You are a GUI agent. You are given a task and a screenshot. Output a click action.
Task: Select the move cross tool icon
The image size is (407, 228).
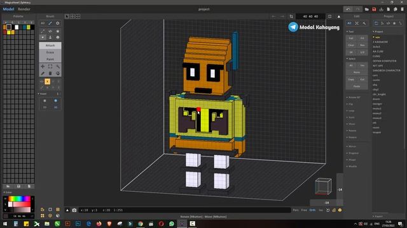pos(43,66)
